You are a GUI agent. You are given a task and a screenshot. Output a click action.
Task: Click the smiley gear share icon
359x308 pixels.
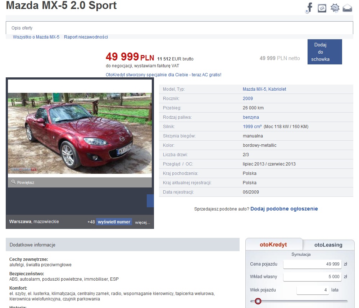click(x=335, y=8)
